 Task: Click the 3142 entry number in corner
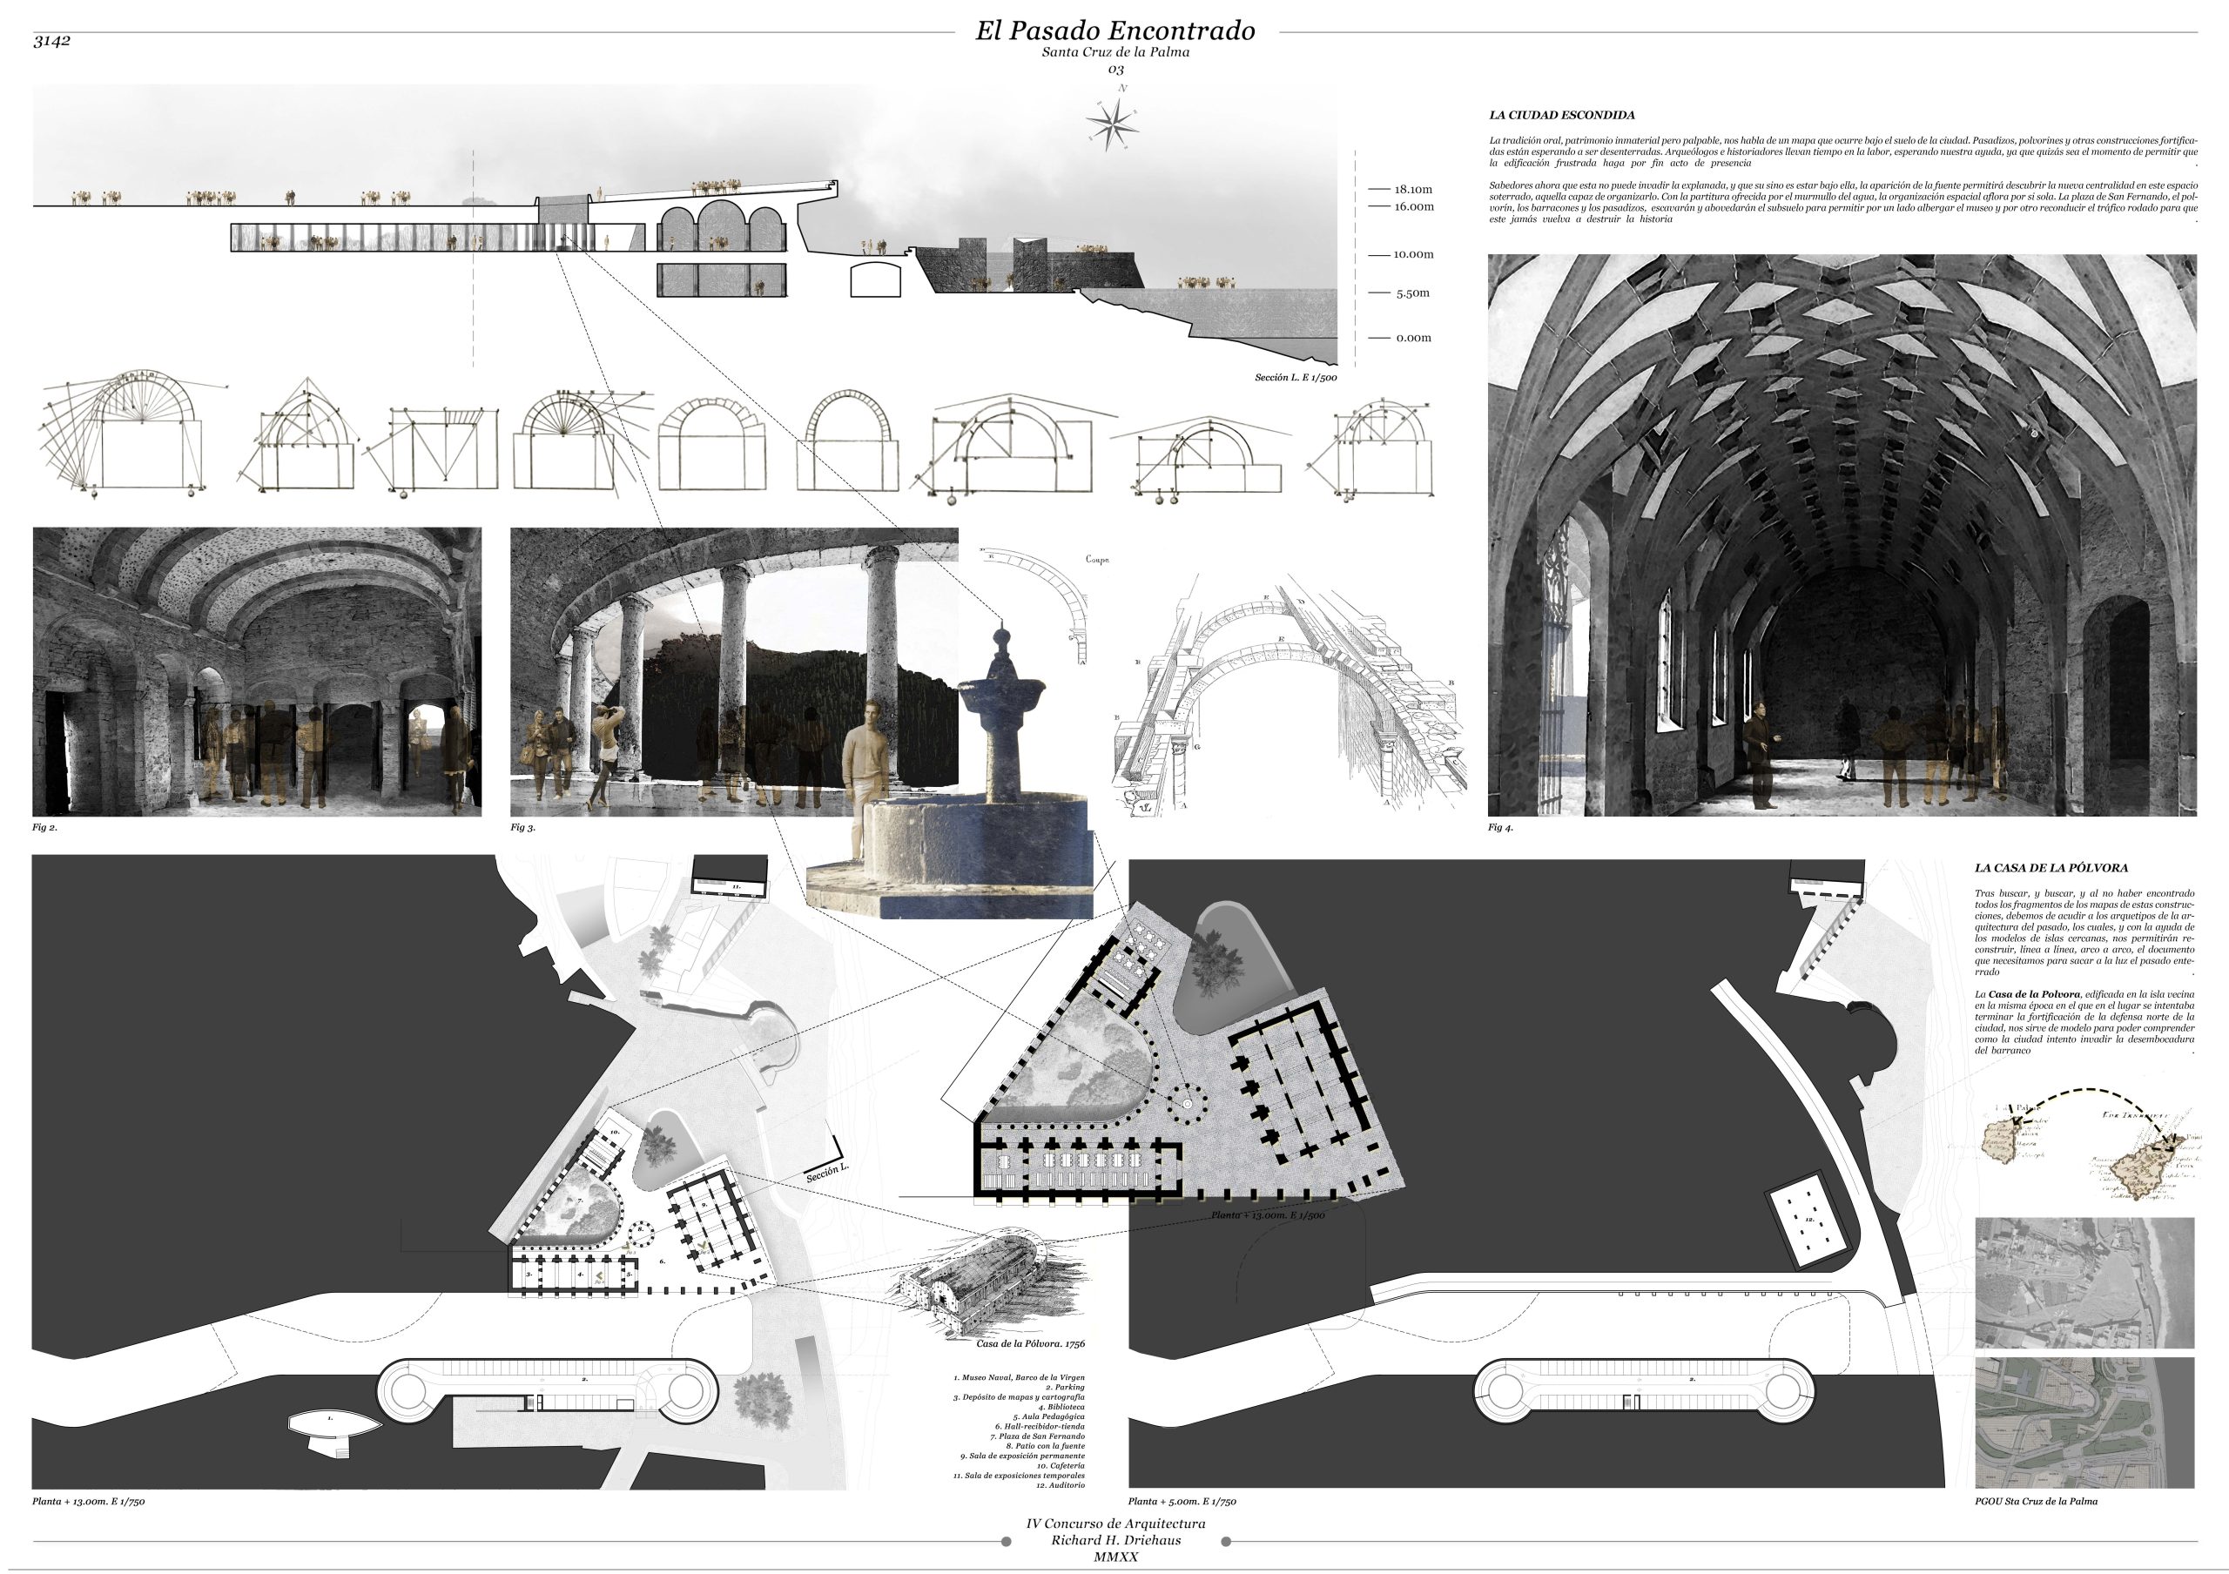tap(51, 42)
